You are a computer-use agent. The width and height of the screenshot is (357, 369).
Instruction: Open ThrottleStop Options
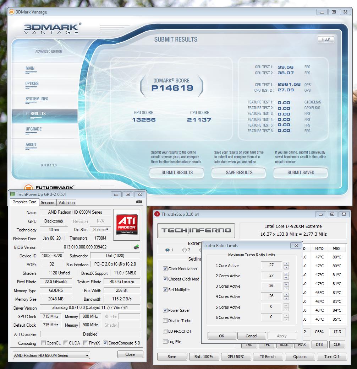300,357
